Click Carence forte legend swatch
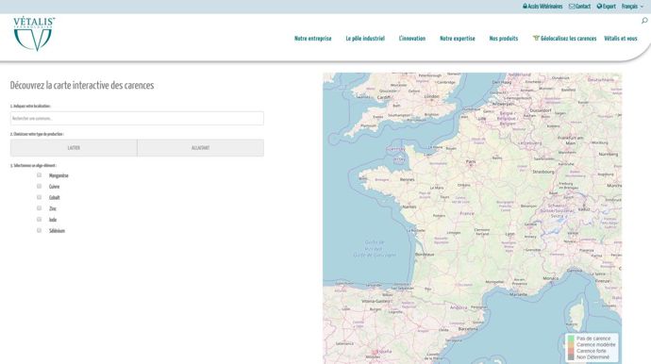Image resolution: width=651 pixels, height=364 pixels. (571, 351)
